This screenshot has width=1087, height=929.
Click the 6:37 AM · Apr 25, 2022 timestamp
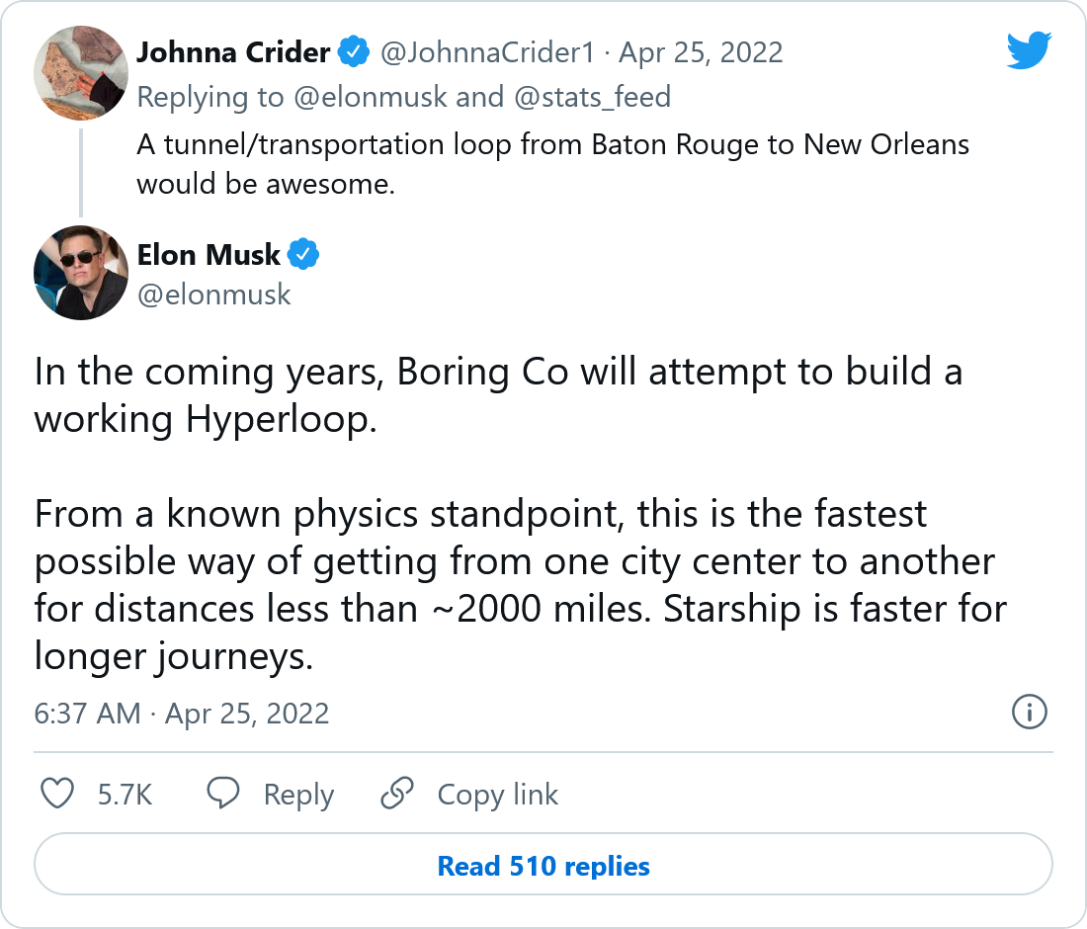coord(182,714)
